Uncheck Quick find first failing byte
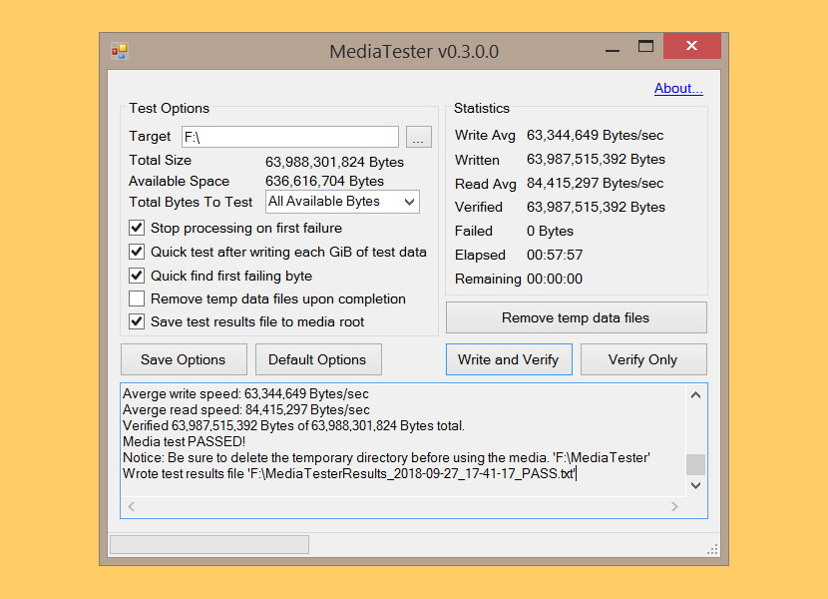828x599 pixels. 136,276
